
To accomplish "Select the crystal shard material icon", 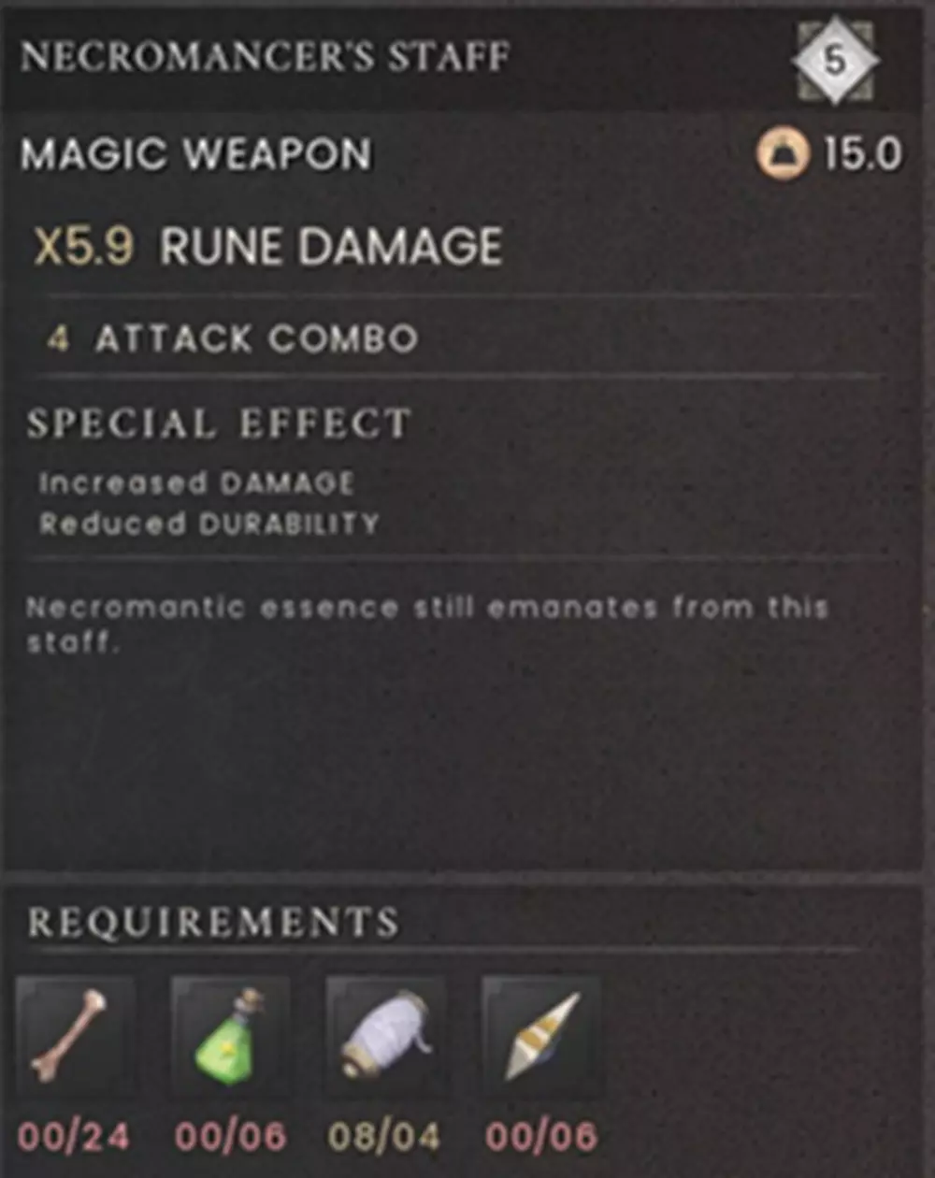I will point(540,1038).
